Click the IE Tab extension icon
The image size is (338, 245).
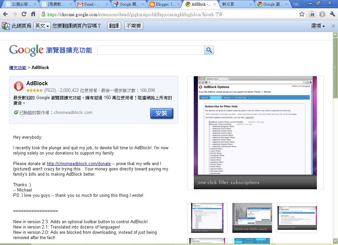[x=312, y=14]
